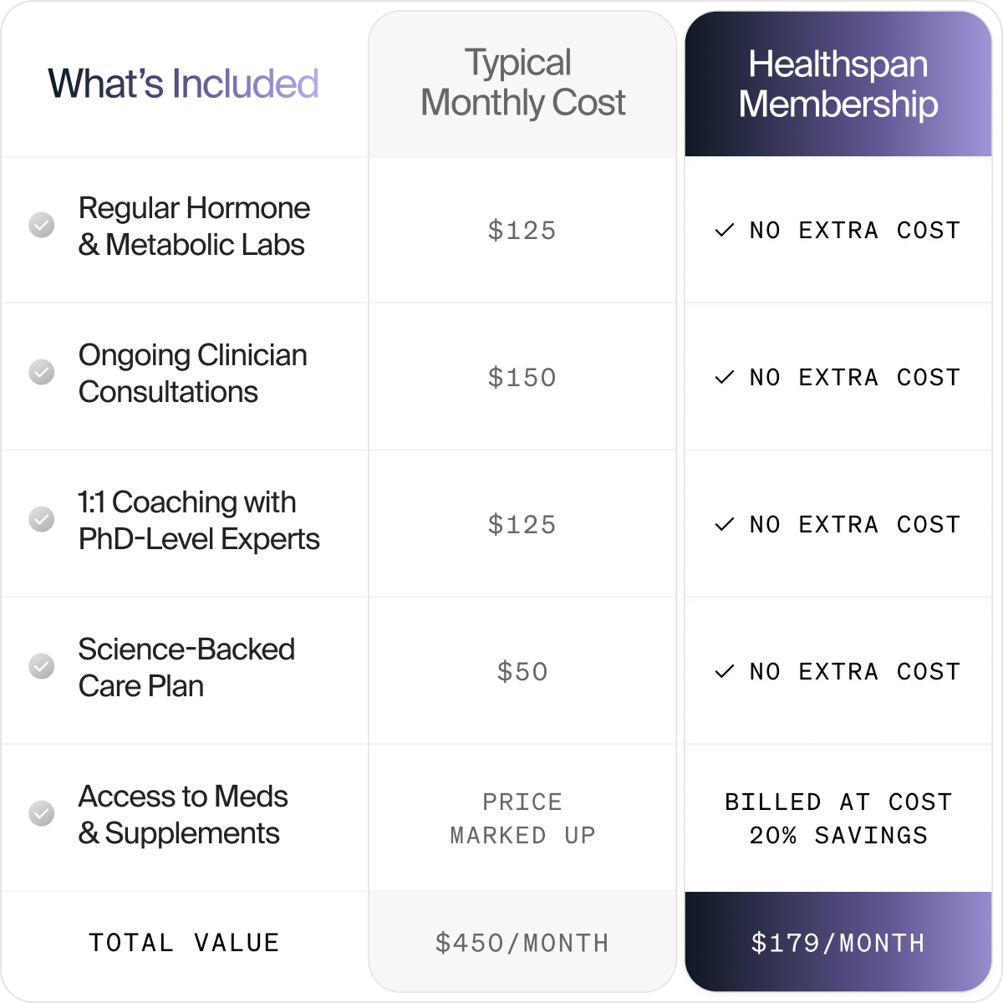Click checkmark in Clinician Consultations membership cell

point(725,377)
